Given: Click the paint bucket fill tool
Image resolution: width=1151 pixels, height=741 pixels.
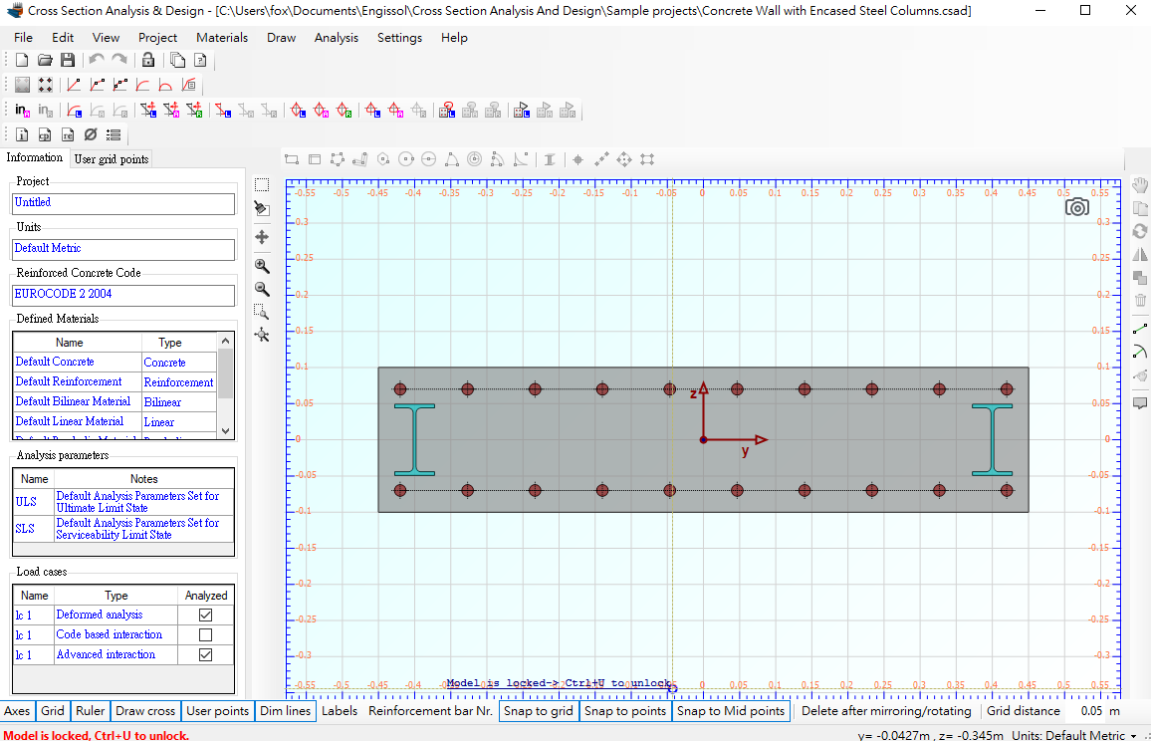Looking at the screenshot, I should tap(261, 208).
